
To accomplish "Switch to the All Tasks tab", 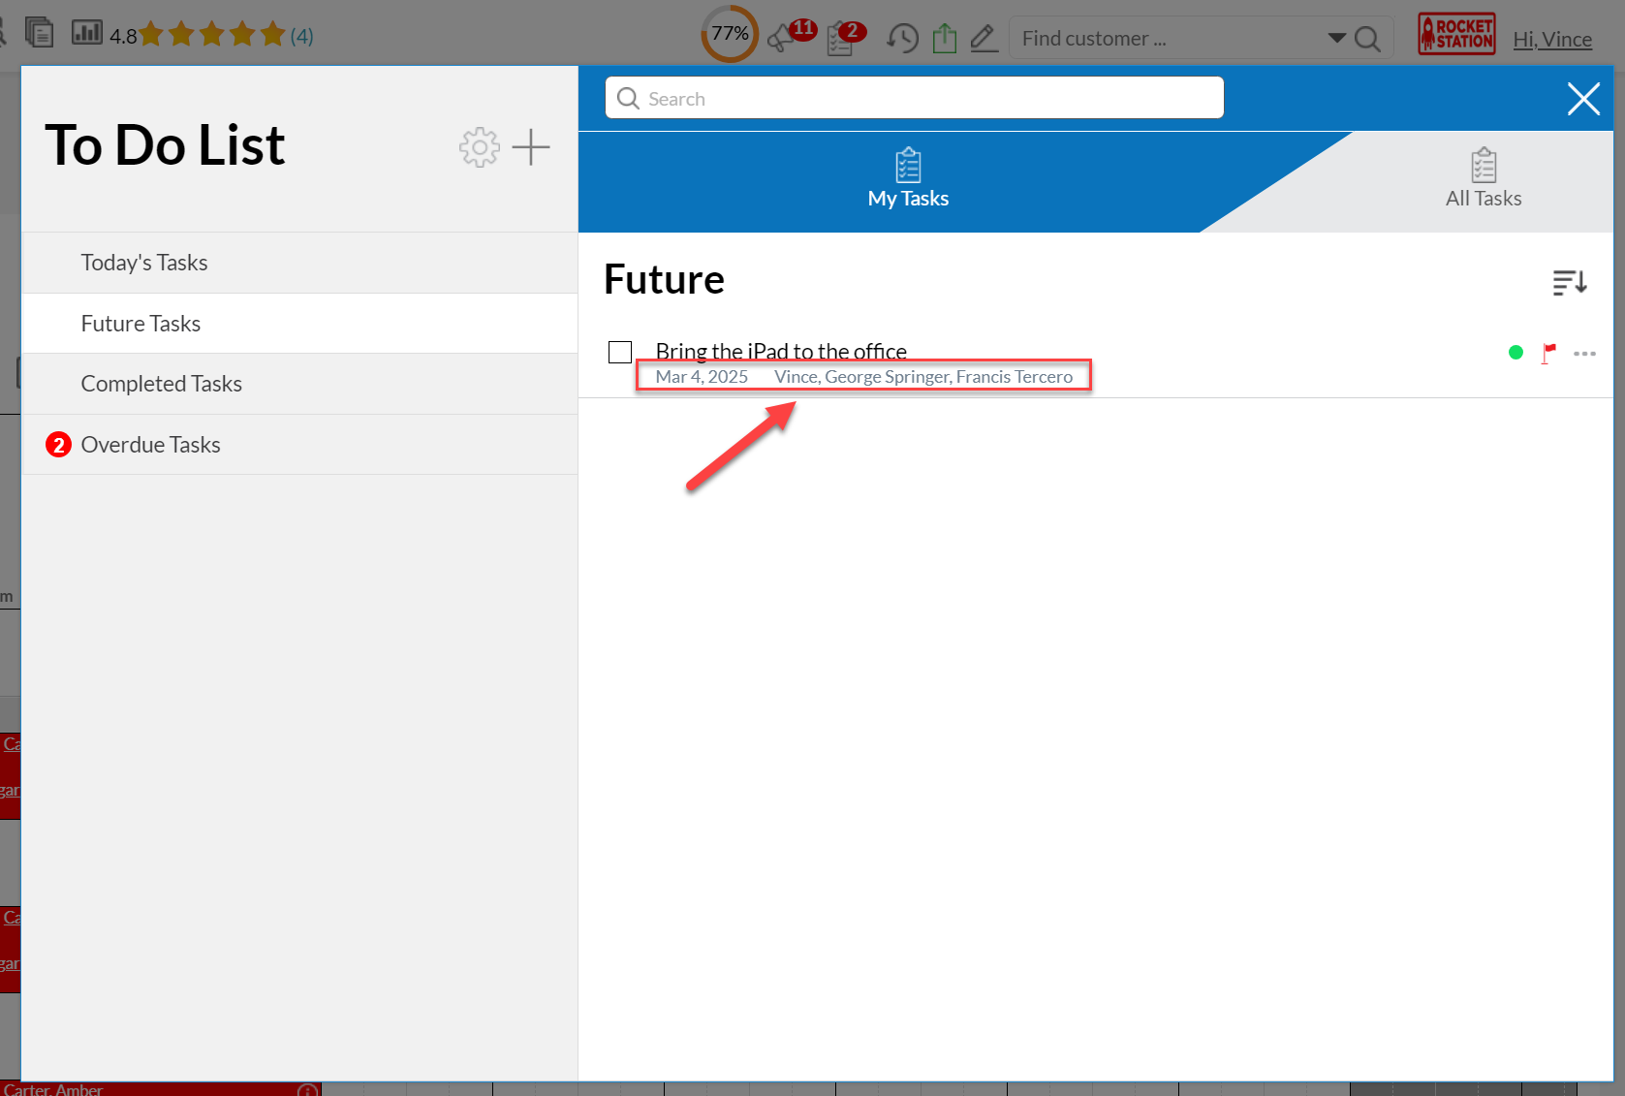I will click(x=1483, y=180).
